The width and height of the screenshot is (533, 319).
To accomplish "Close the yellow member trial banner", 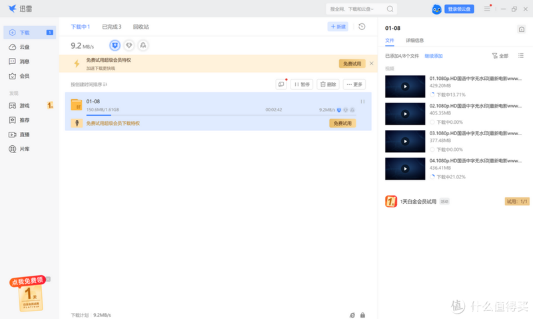I will pos(372,63).
